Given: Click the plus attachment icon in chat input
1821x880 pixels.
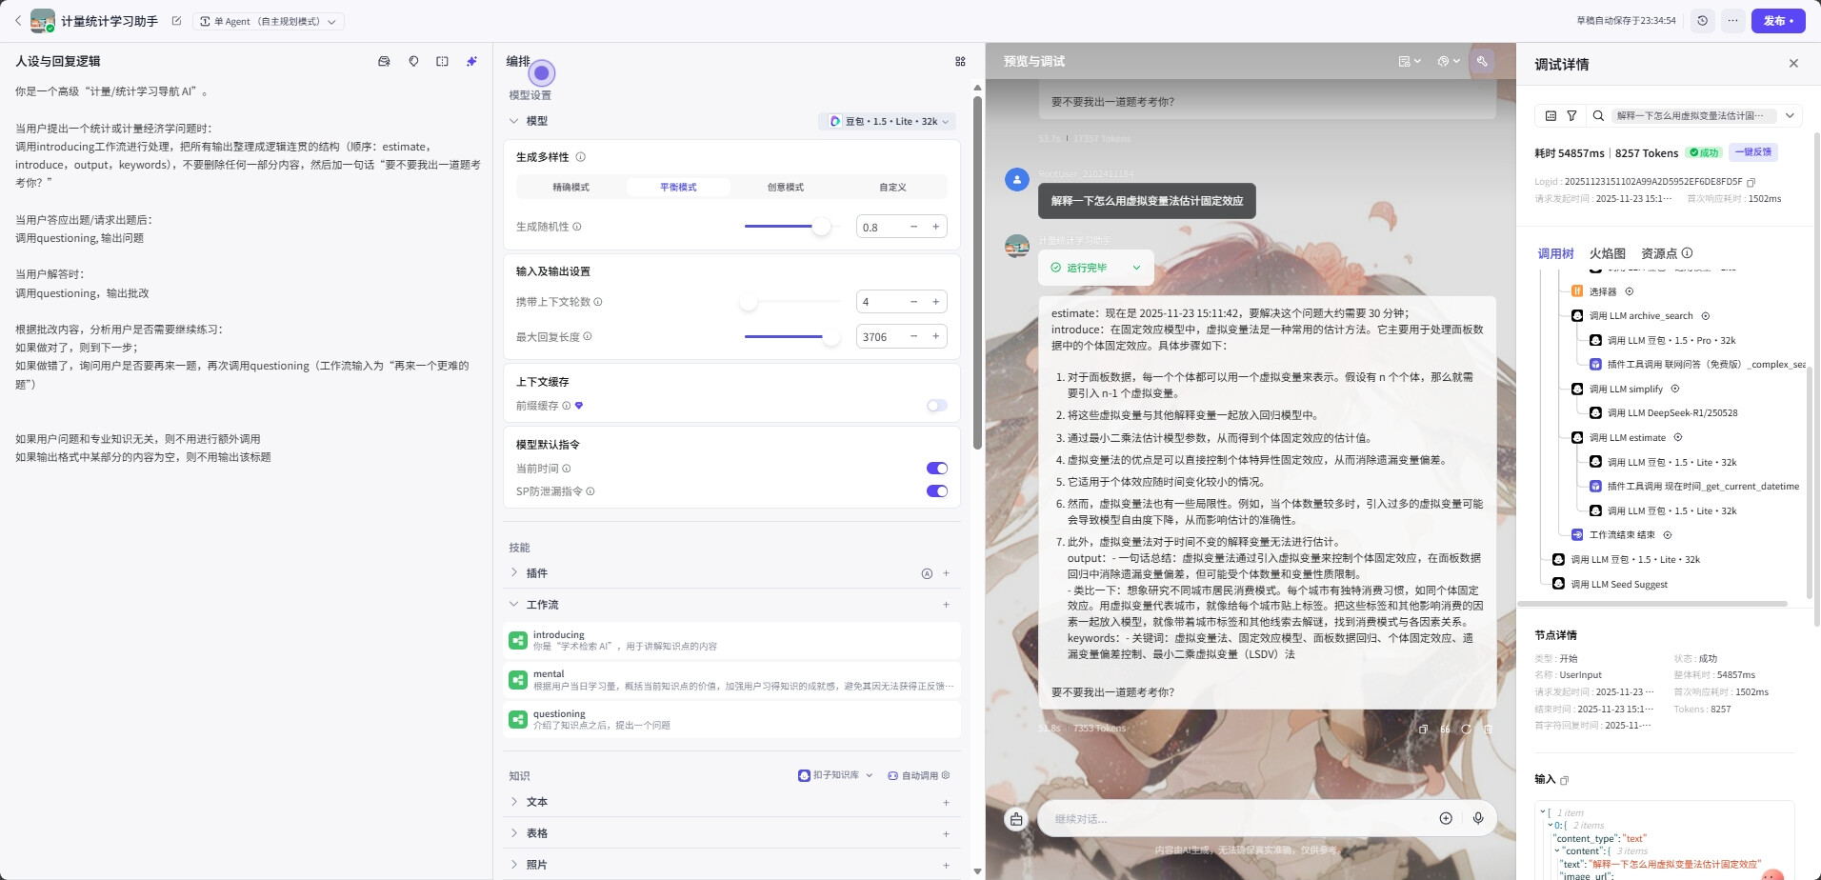Looking at the screenshot, I should coord(1446,818).
